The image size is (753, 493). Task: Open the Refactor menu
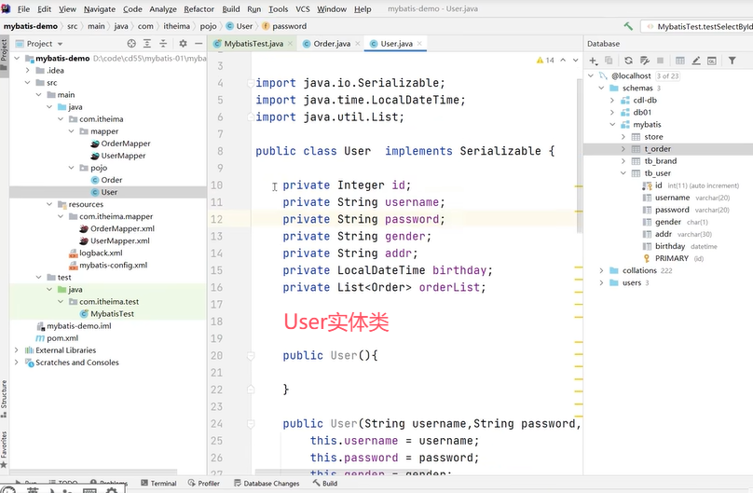point(199,9)
